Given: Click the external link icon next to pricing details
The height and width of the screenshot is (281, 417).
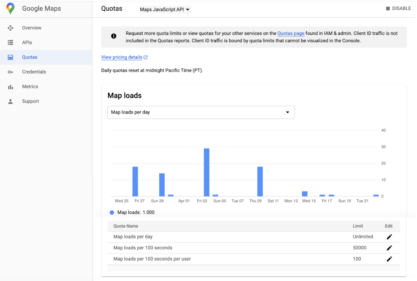Looking at the screenshot, I should (145, 57).
